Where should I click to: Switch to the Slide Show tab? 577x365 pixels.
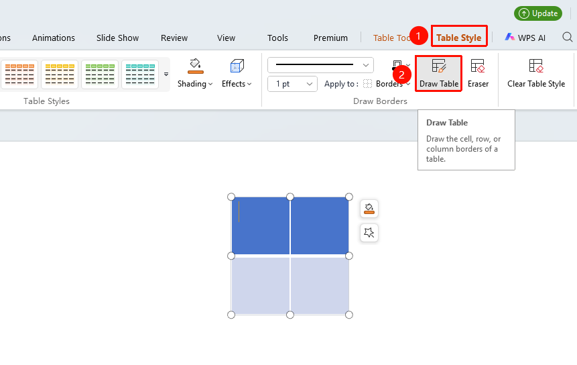[x=117, y=38]
